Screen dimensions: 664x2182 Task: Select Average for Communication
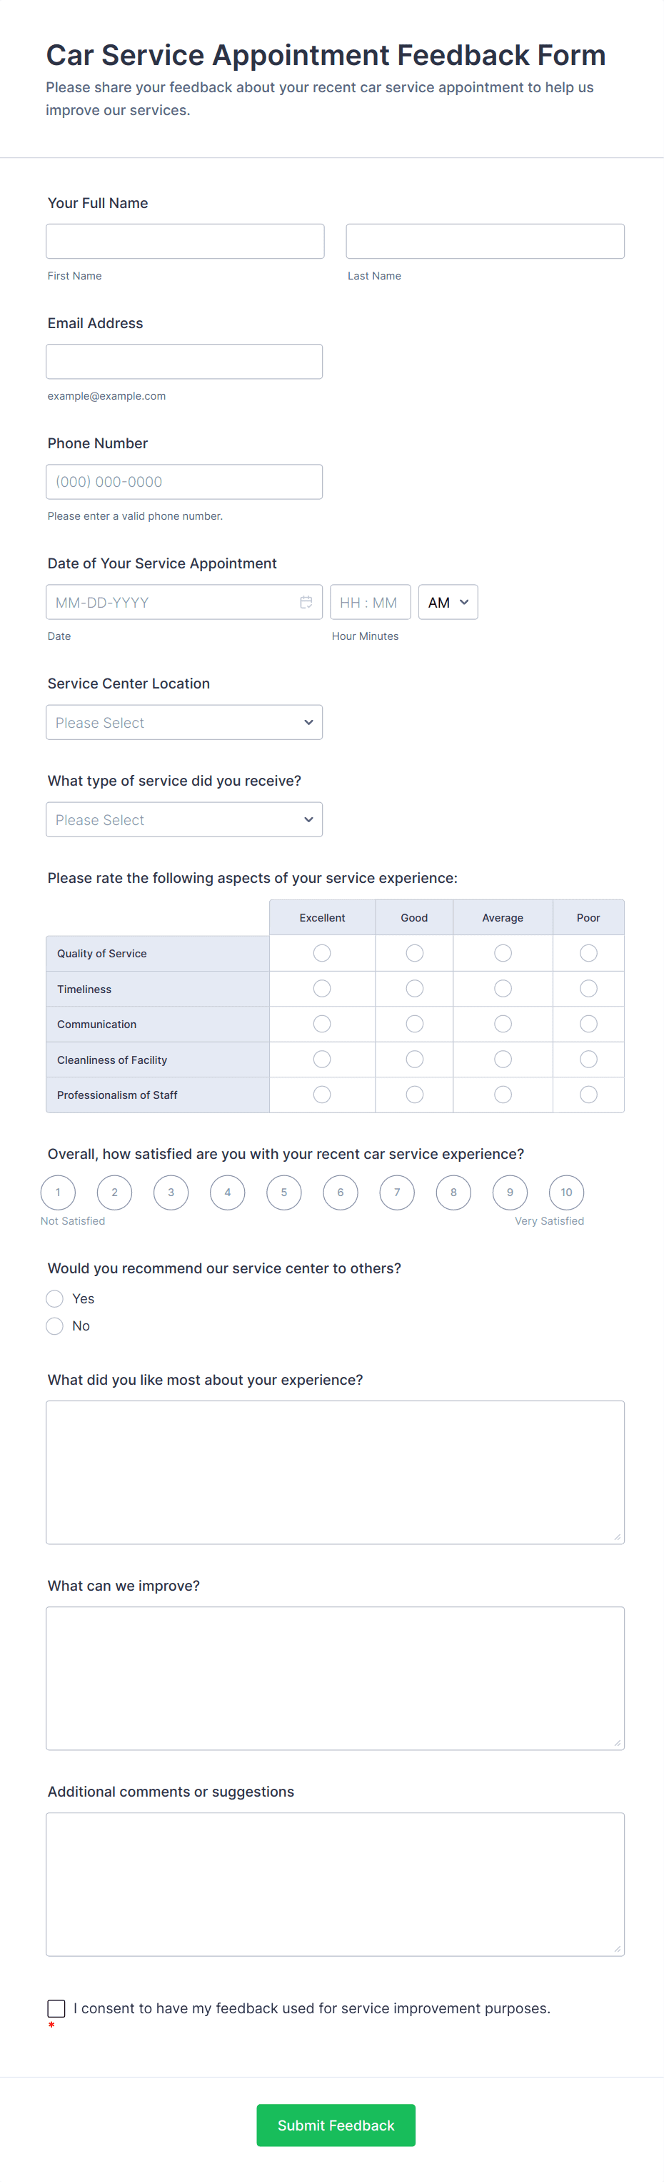(503, 1024)
